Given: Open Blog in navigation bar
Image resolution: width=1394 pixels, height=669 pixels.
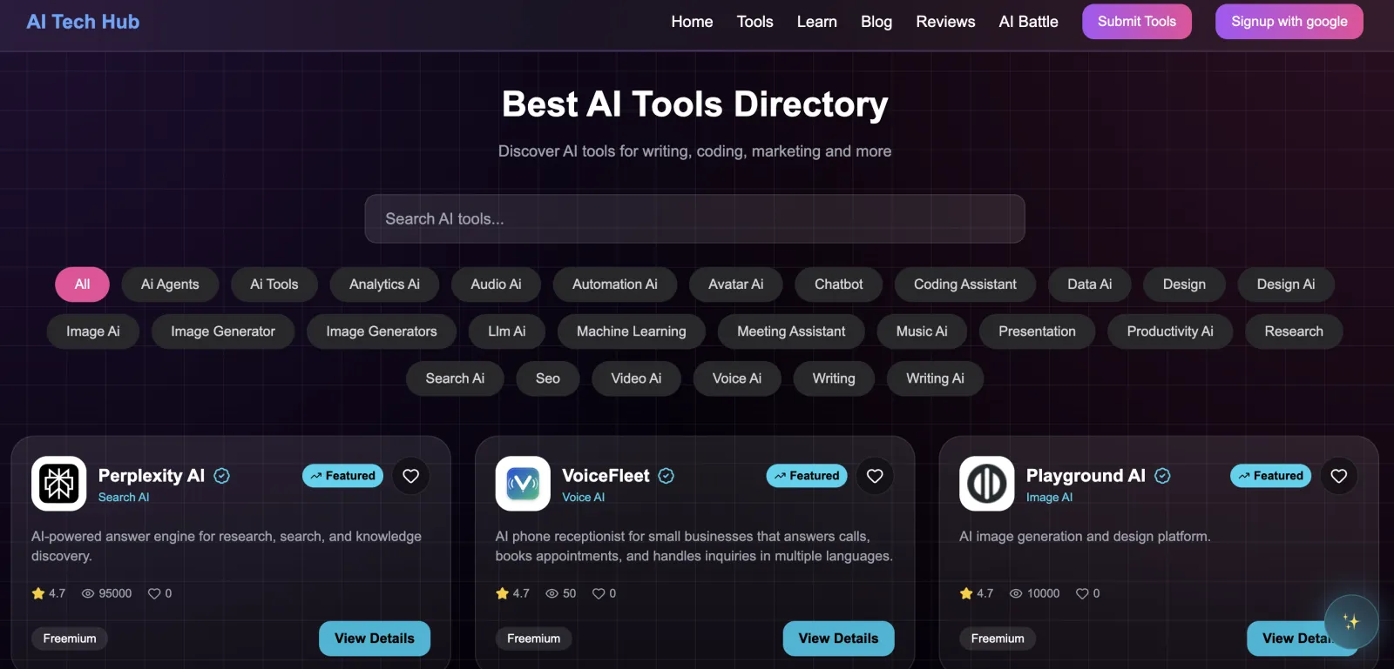Looking at the screenshot, I should coord(876,22).
